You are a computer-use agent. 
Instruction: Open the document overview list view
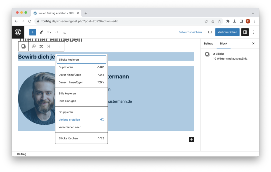[64, 32]
